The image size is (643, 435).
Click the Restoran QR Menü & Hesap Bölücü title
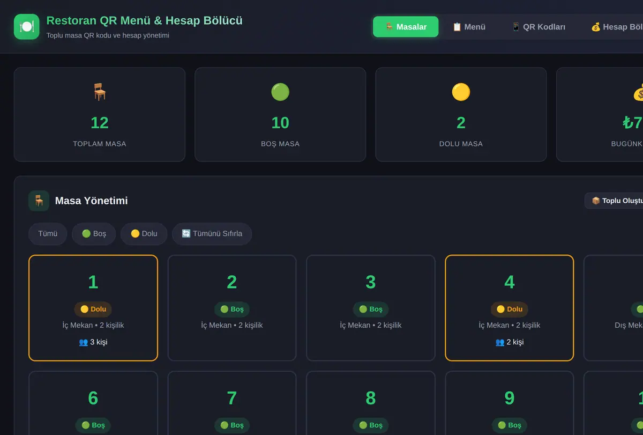145,20
